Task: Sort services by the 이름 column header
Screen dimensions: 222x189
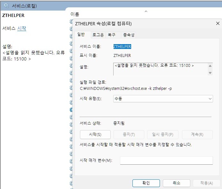Action: (x=75, y=14)
